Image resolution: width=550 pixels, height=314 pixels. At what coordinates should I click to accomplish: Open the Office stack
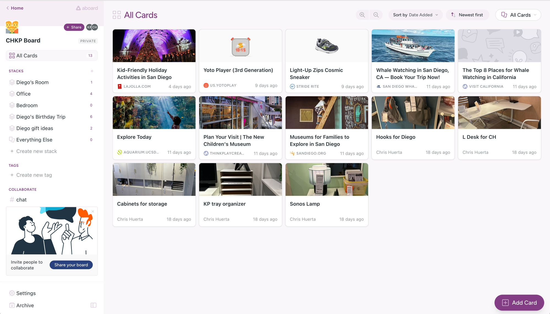tap(23, 94)
